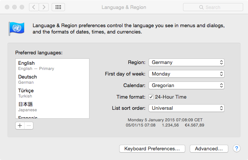Open the Calendar dropdown
The height and width of the screenshot is (160, 248).
tap(186, 85)
